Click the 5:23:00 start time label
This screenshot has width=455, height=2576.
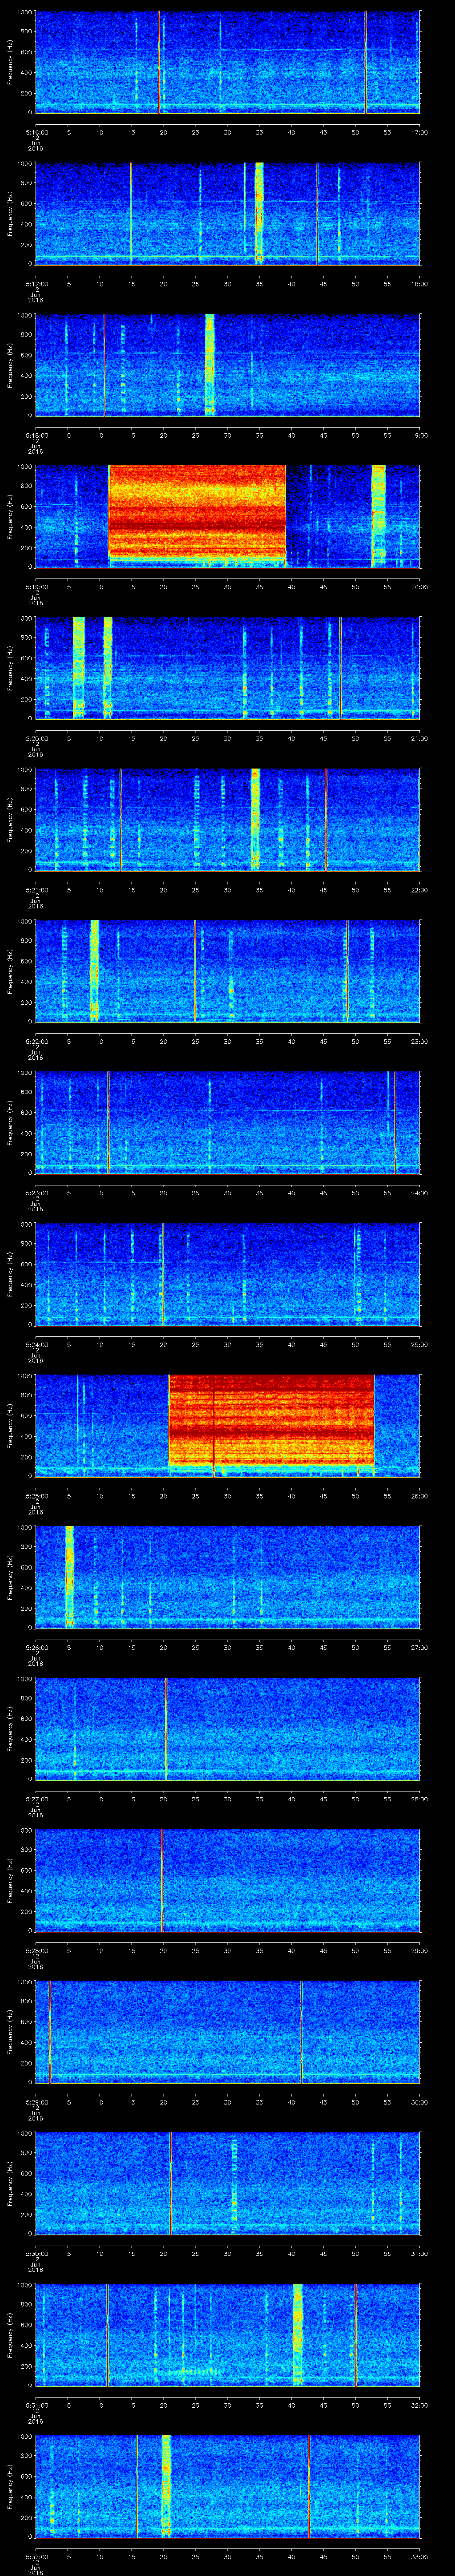[x=36, y=1193]
